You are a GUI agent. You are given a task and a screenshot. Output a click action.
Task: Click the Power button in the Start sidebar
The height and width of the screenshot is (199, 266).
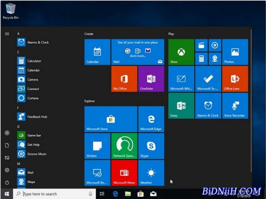point(7,183)
